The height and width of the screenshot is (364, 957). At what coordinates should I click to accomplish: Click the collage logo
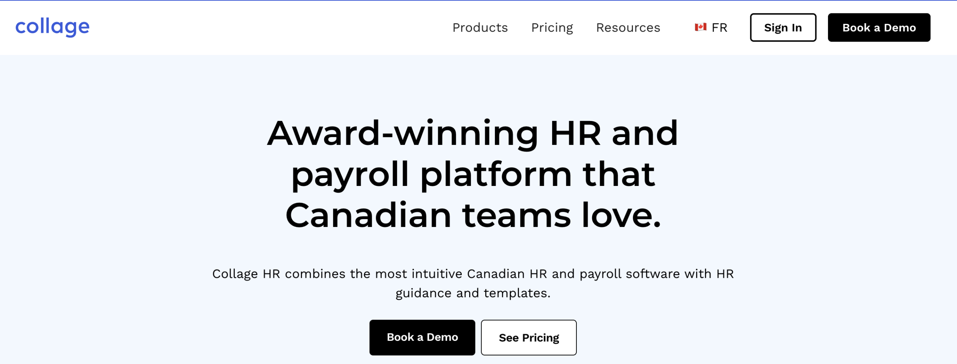point(52,27)
